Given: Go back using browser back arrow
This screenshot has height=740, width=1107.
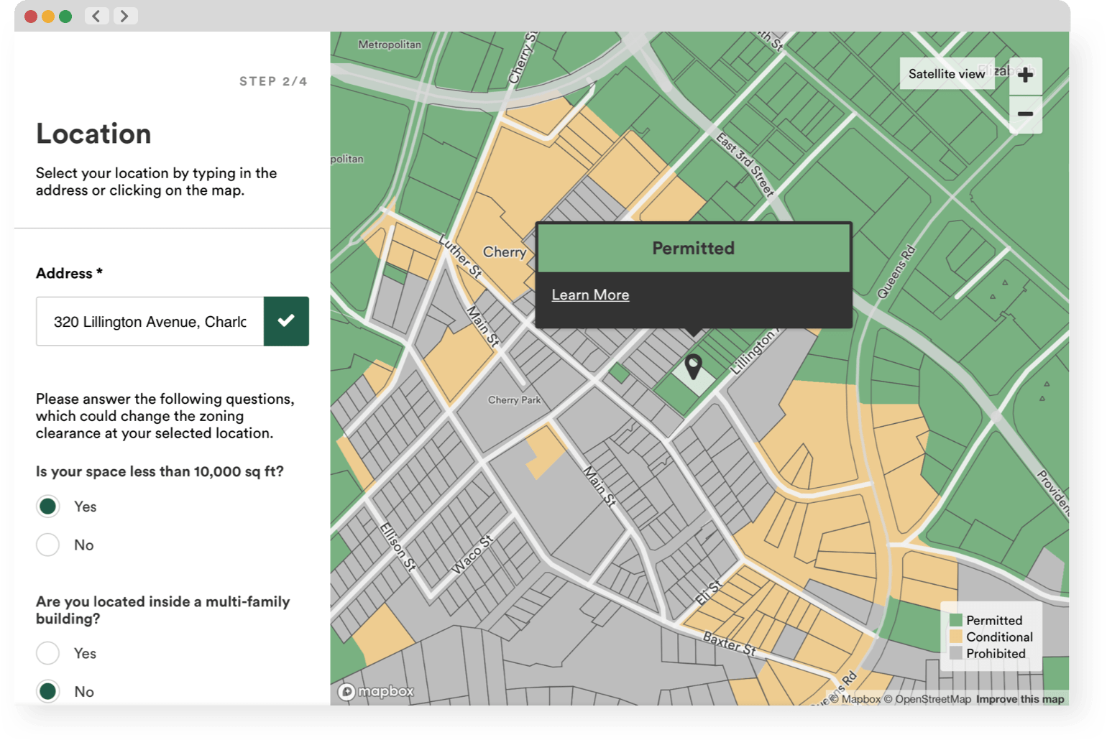Looking at the screenshot, I should coord(96,16).
